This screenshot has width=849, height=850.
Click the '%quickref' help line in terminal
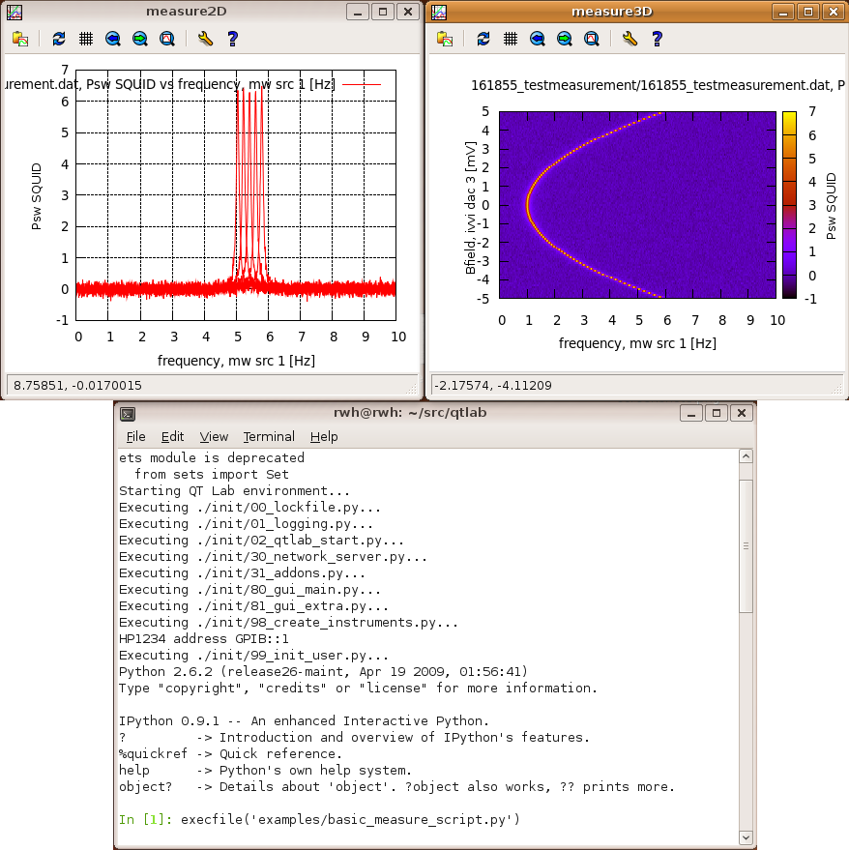pos(230,754)
